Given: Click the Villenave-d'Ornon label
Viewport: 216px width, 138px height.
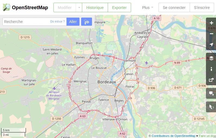Looking at the screenshot, I should (115, 119).
